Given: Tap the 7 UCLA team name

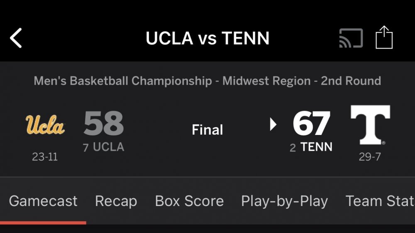Looking at the screenshot, I should coord(104,147).
